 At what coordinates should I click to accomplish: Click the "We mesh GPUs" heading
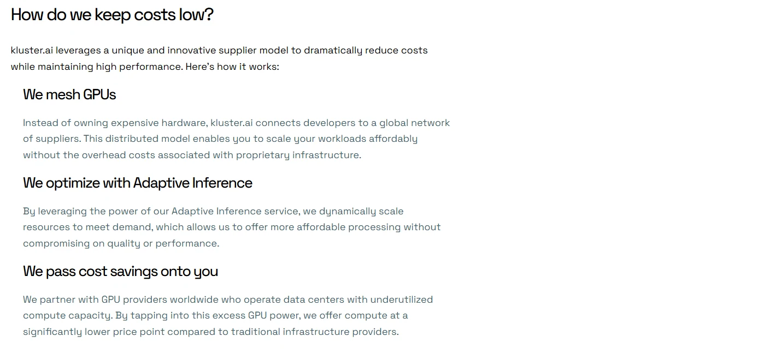tap(69, 94)
